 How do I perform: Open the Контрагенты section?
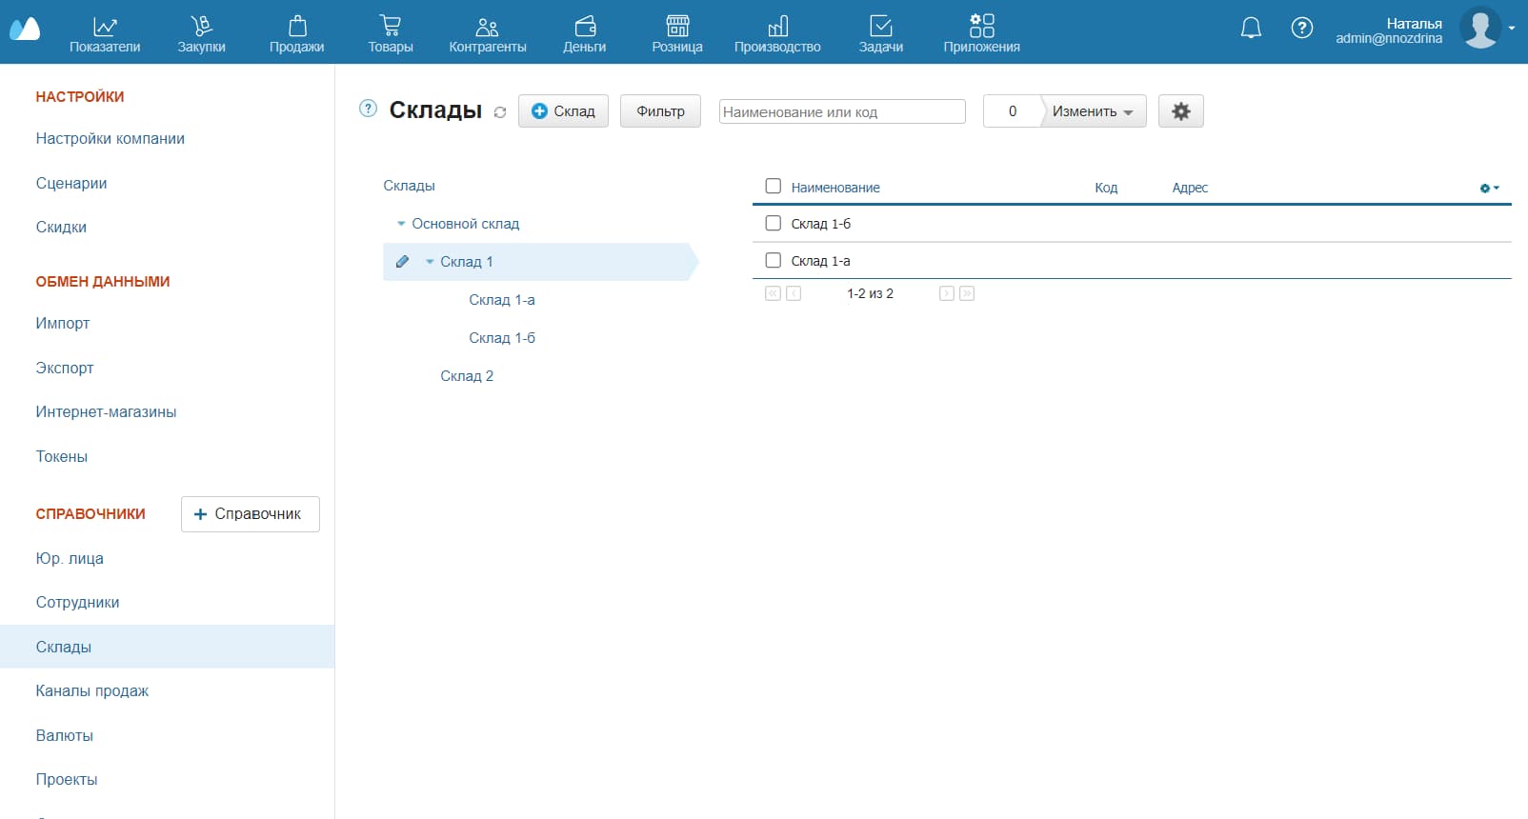tap(487, 33)
